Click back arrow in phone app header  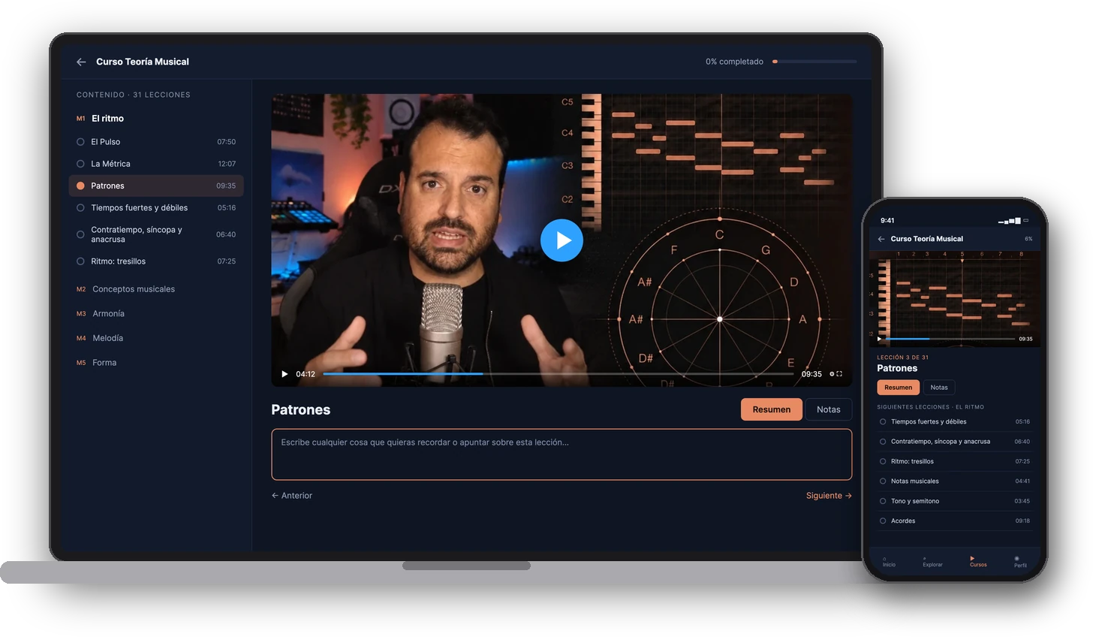(881, 239)
